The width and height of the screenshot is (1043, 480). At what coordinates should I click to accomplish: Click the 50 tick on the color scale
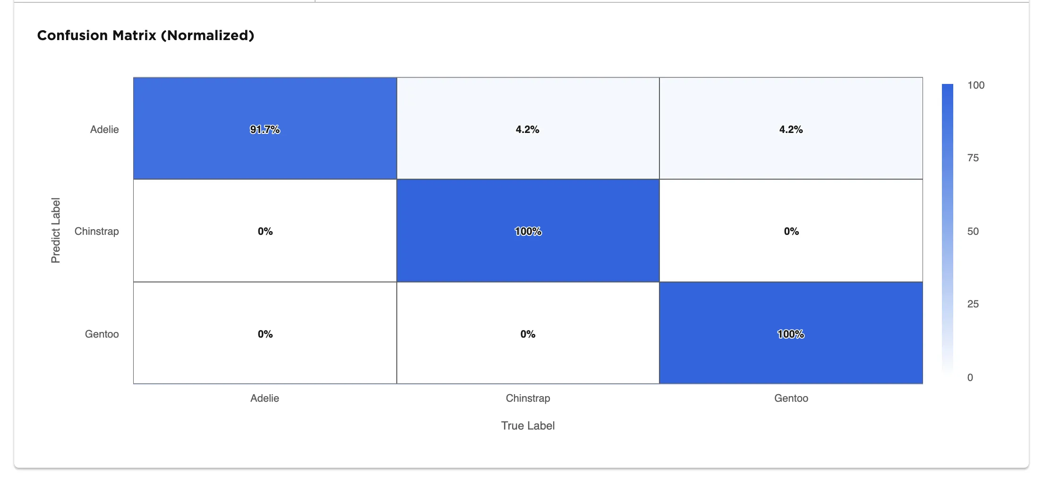pyautogui.click(x=973, y=231)
